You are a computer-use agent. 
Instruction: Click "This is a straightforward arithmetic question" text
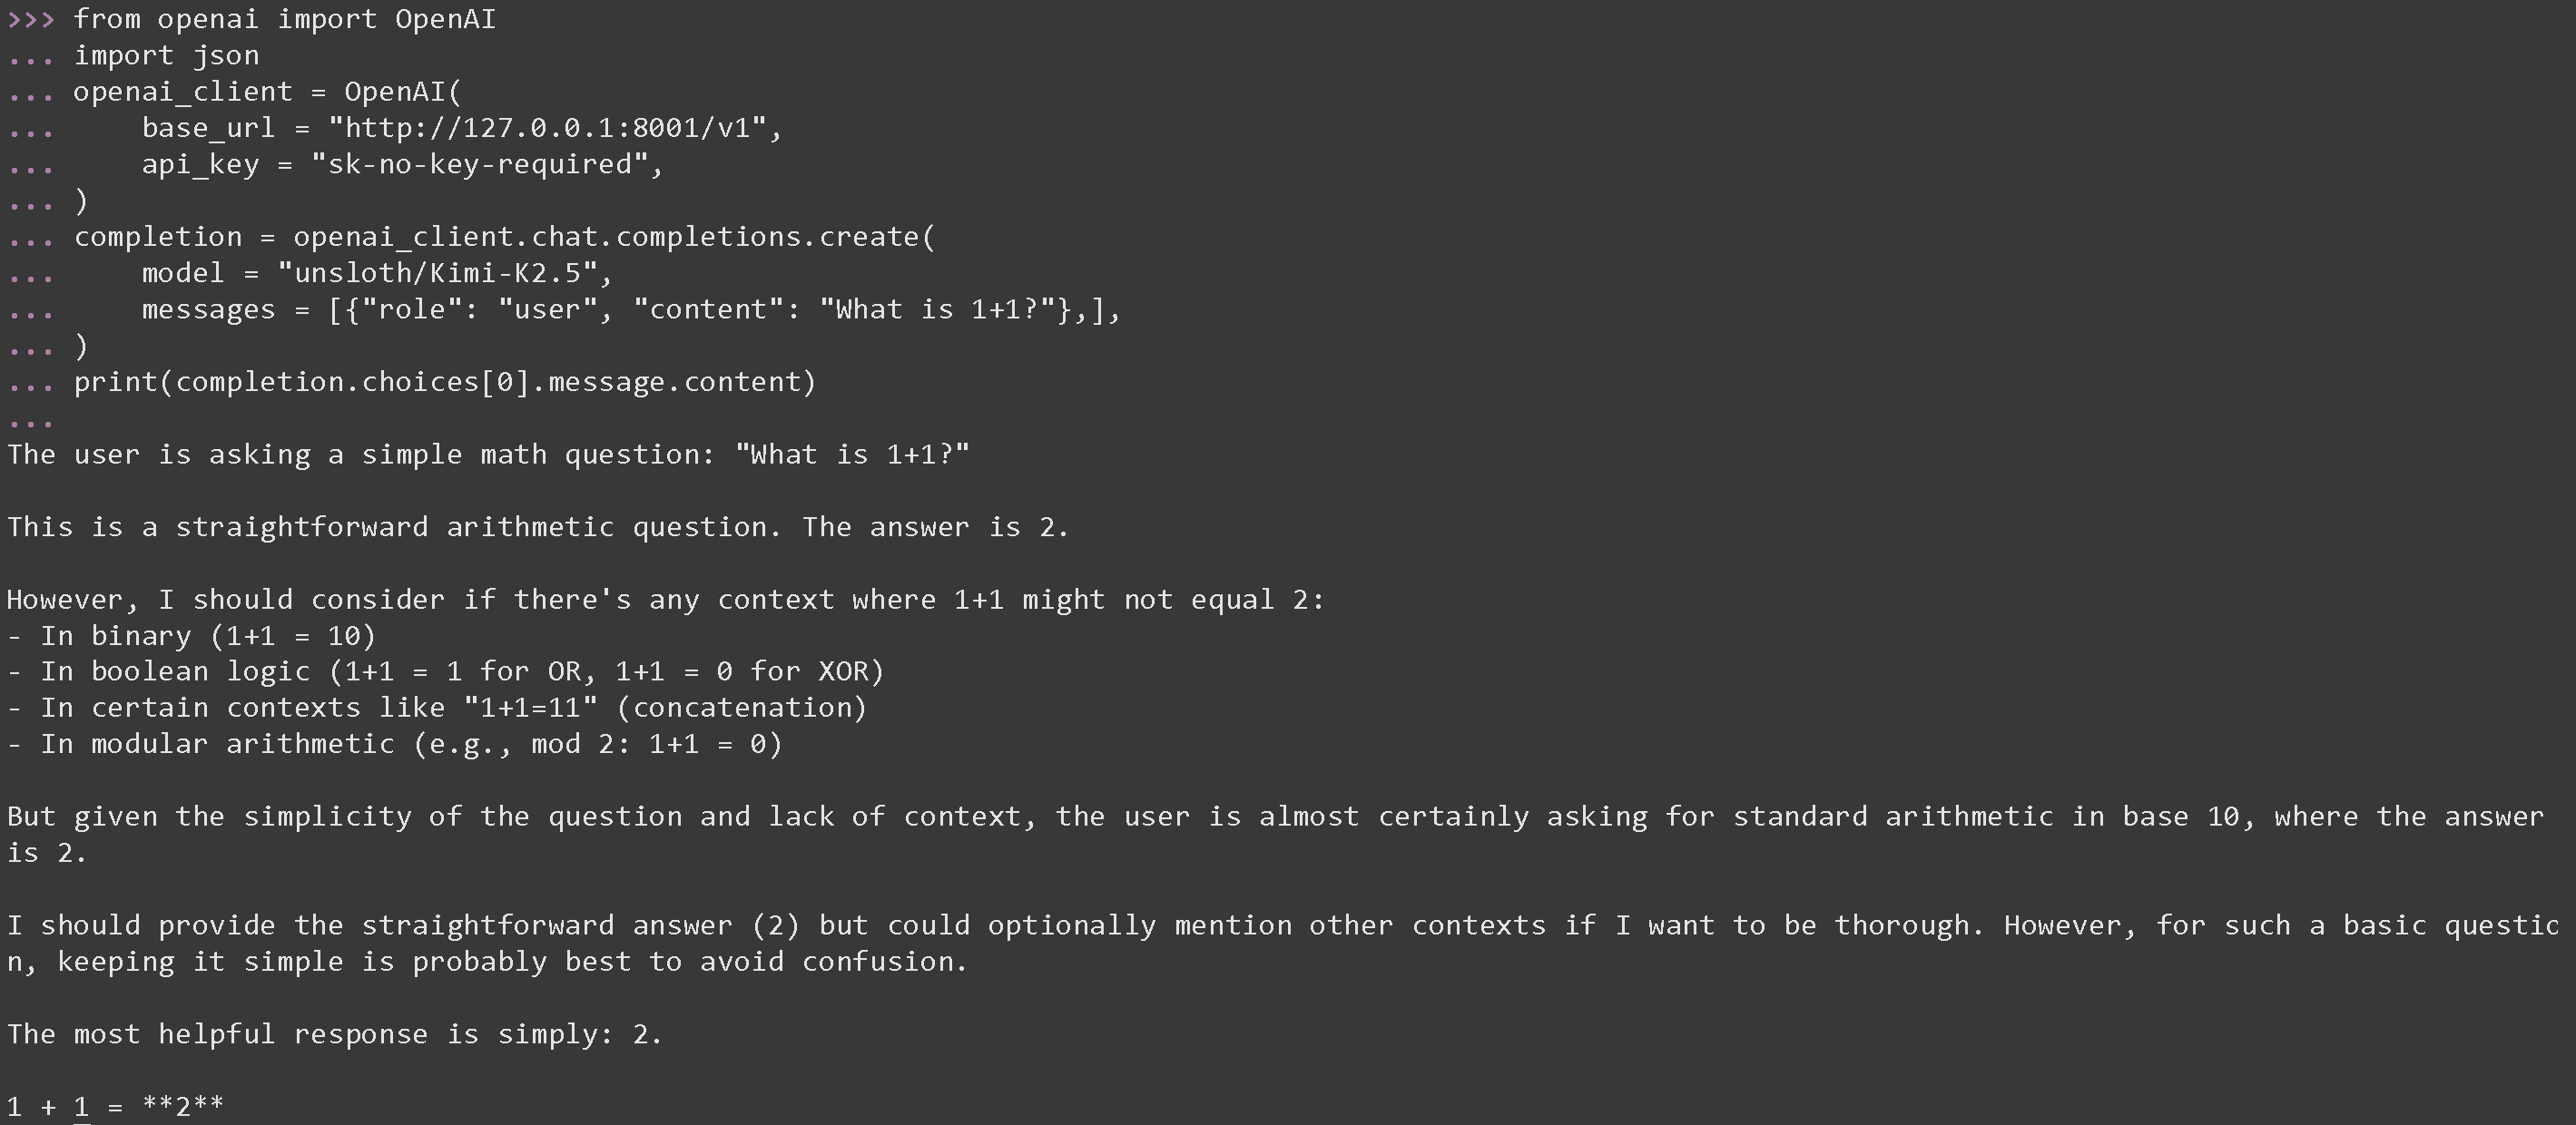click(x=394, y=526)
